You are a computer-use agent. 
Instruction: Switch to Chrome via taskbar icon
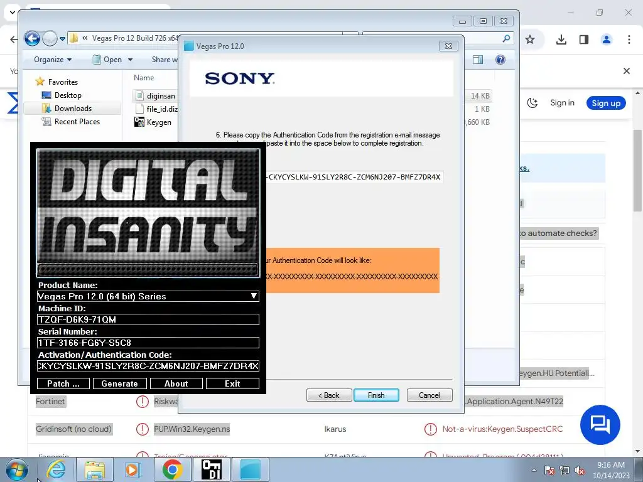click(172, 469)
